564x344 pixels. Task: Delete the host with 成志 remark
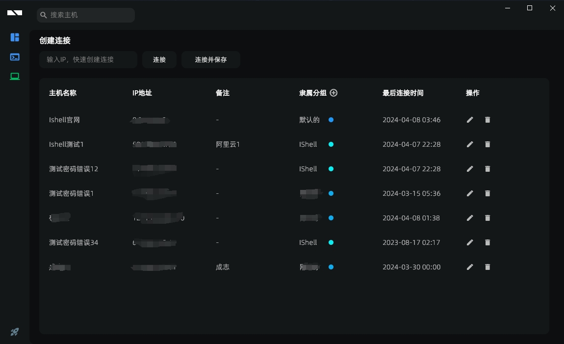(x=487, y=267)
